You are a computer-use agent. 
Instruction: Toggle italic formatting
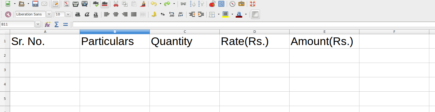coord(87,14)
